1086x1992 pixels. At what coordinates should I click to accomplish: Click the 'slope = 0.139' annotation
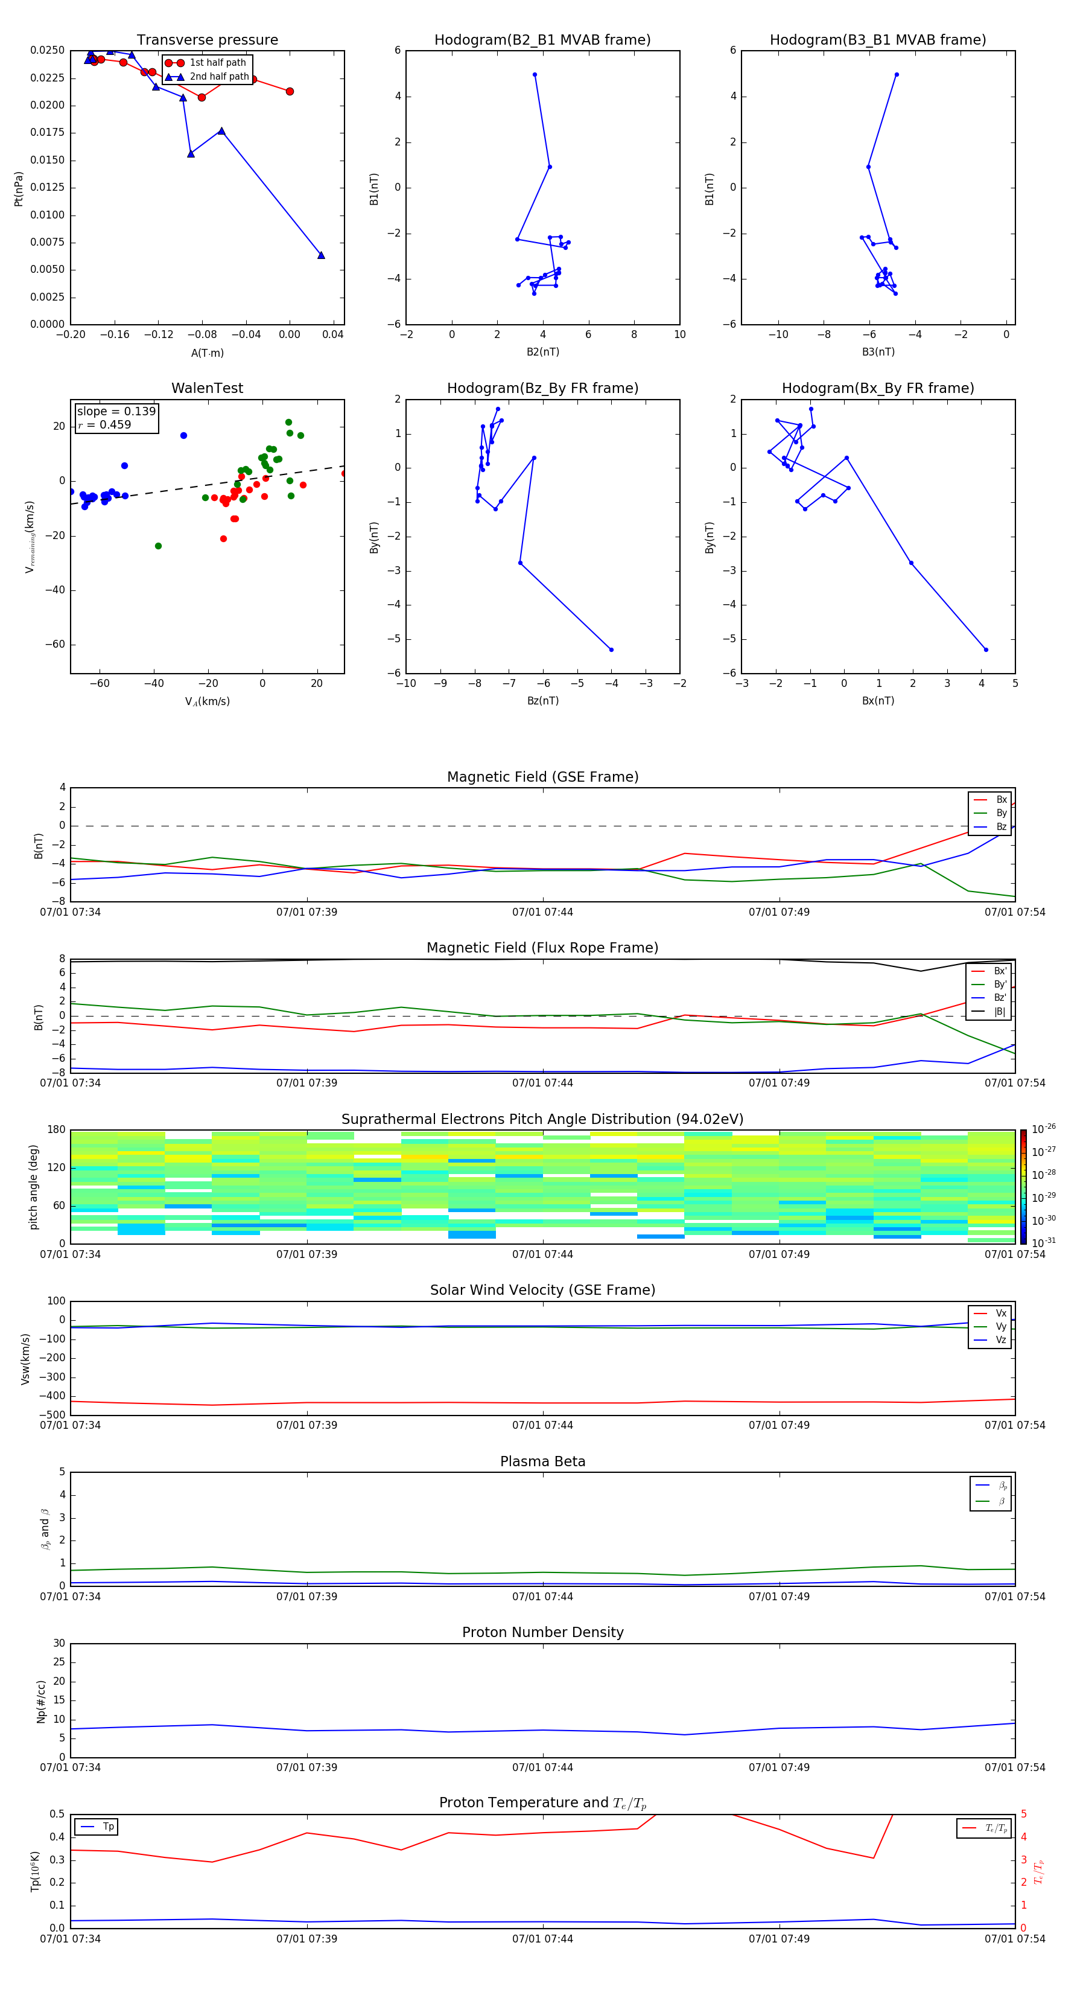(x=116, y=412)
